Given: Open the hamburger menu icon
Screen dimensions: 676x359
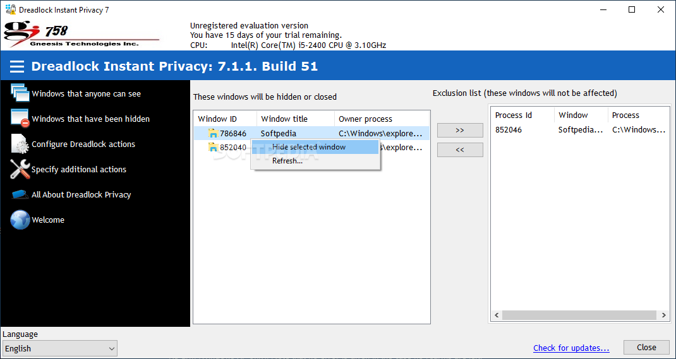Looking at the screenshot, I should pos(17,66).
